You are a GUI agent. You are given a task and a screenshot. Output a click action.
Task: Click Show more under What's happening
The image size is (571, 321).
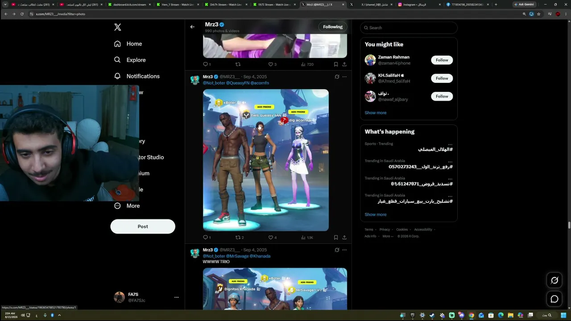(x=376, y=214)
